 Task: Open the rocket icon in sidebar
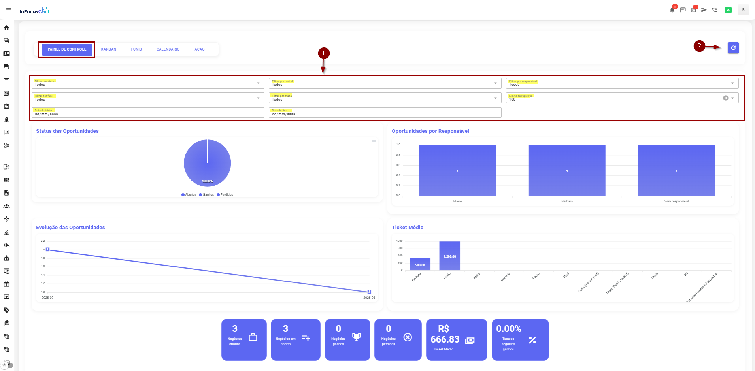tap(6, 119)
